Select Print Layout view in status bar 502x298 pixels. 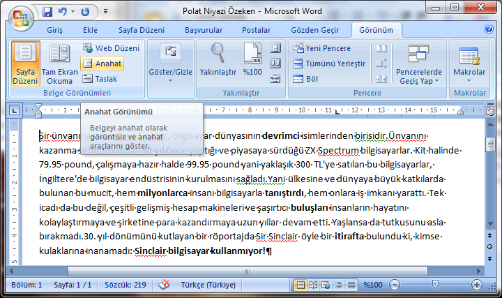pos(301,285)
